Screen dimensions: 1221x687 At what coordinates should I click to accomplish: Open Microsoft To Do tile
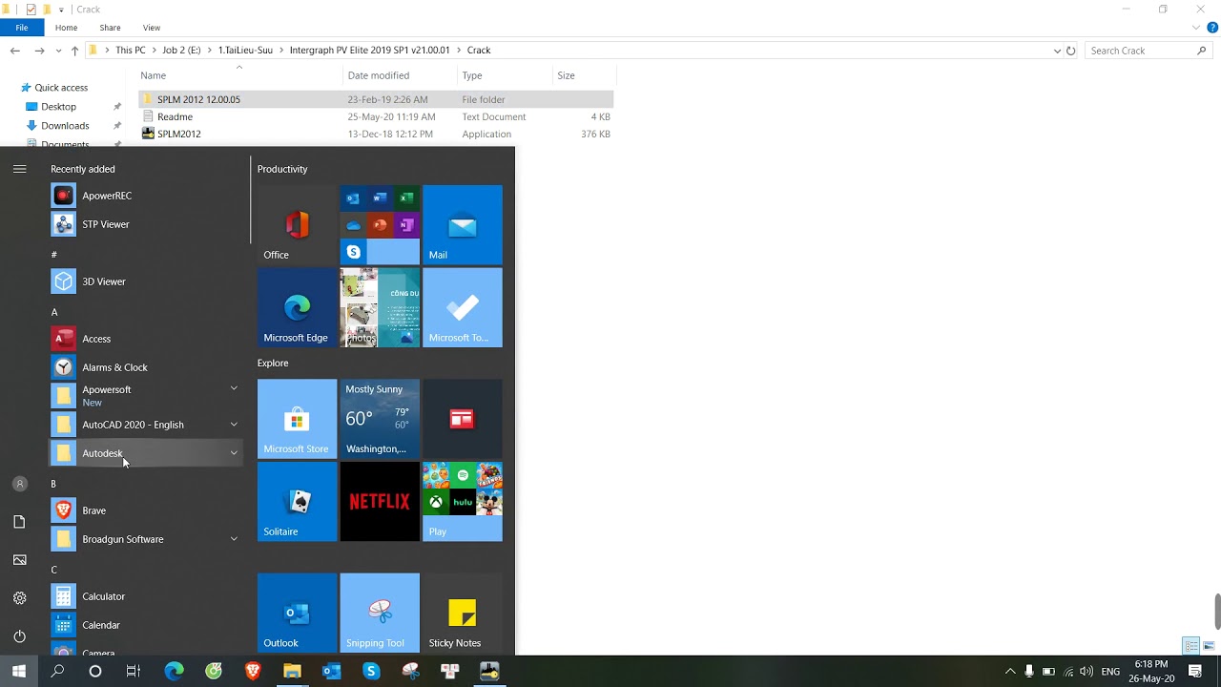click(462, 307)
